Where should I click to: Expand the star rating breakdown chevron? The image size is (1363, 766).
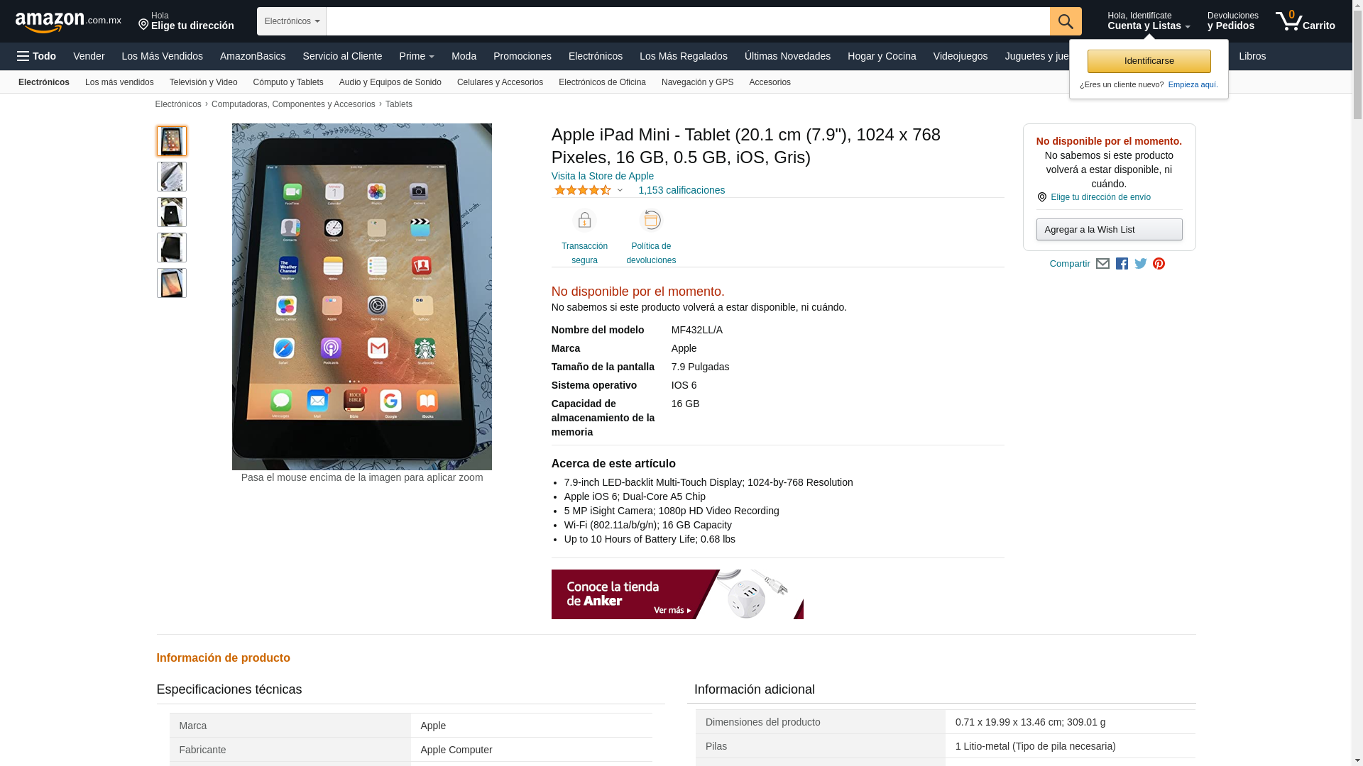[620, 190]
